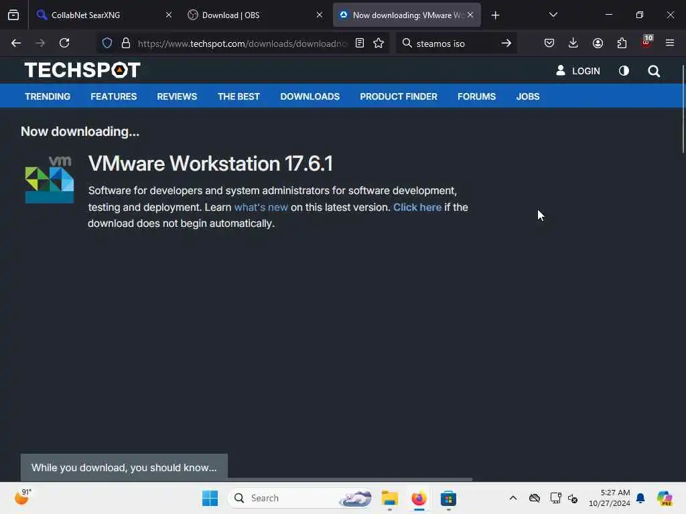
Task: Open Firefox account icon
Action: (x=598, y=44)
